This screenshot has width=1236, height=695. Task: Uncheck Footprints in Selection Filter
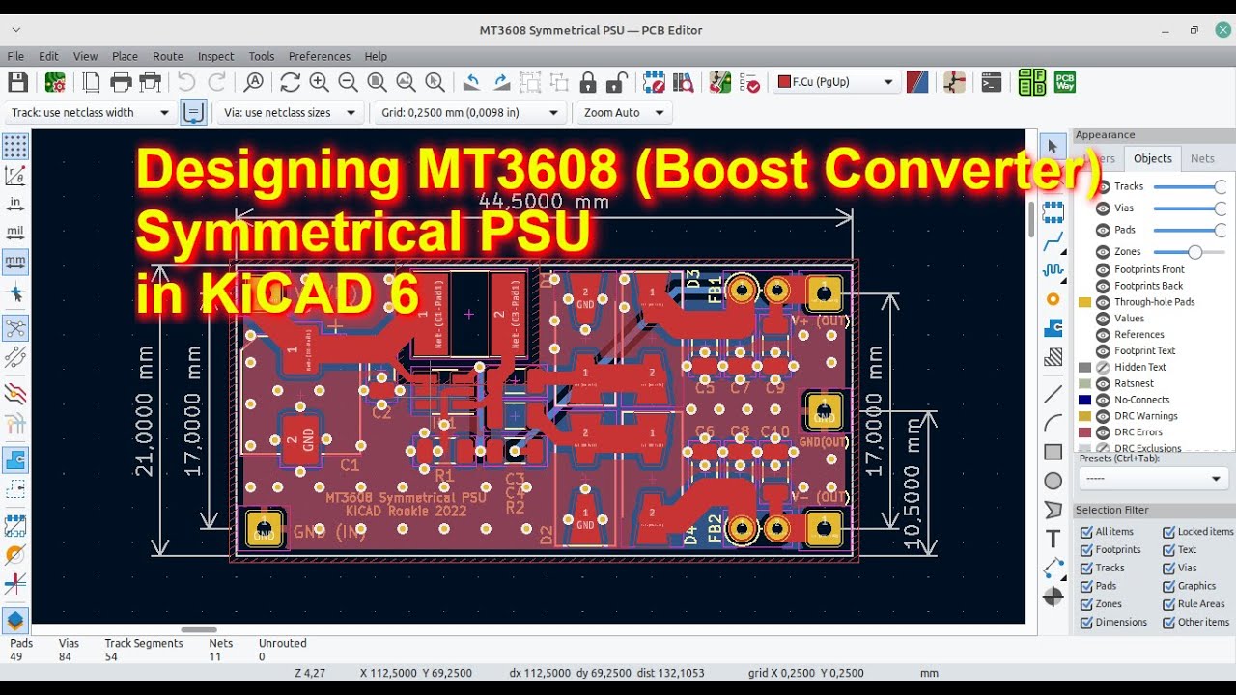pyautogui.click(x=1085, y=550)
